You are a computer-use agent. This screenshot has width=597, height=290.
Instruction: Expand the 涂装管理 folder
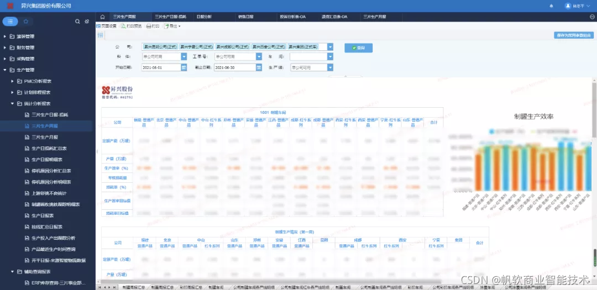coord(5,36)
